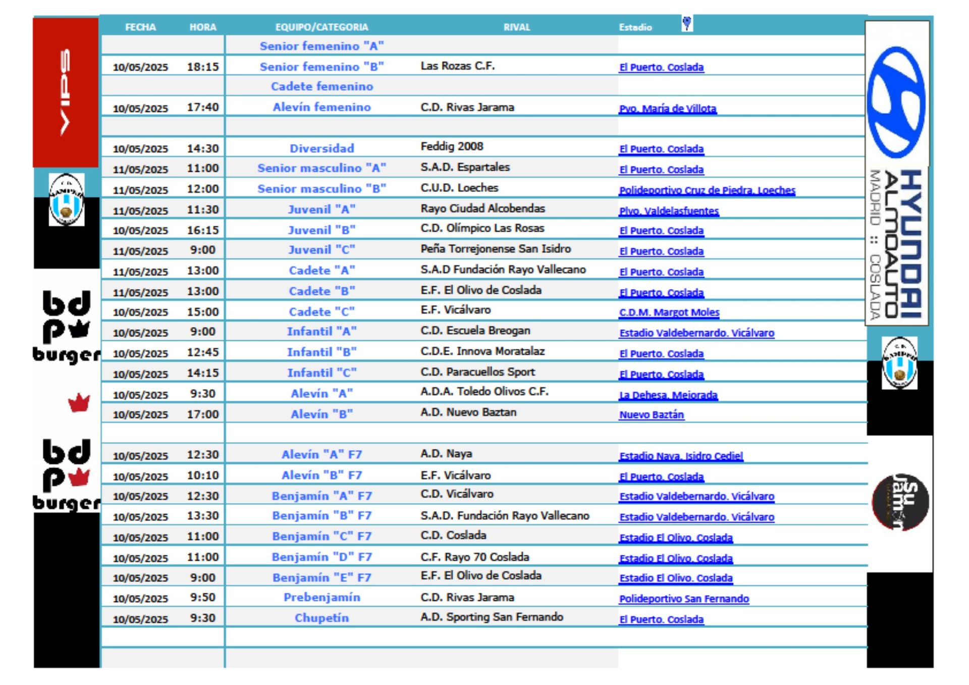Open Estadio Valdebernardo link for Benjamín A F7
969x685 pixels.
[696, 497]
